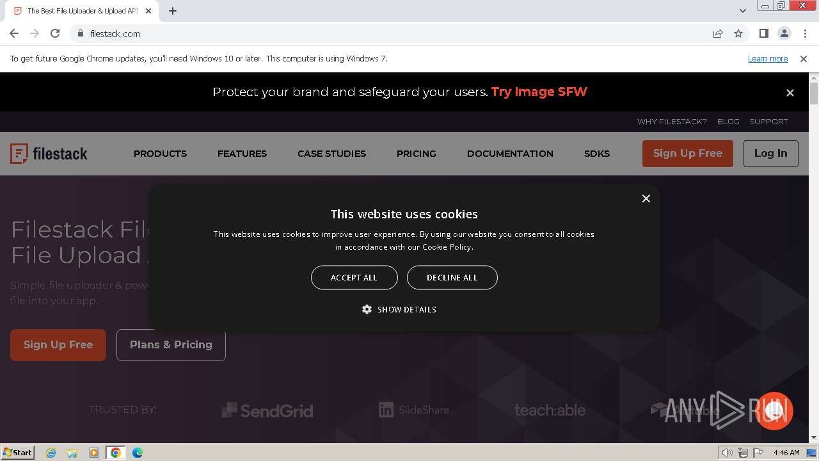Dismiss the Chrome update notice bar
This screenshot has width=819, height=461.
(x=804, y=58)
